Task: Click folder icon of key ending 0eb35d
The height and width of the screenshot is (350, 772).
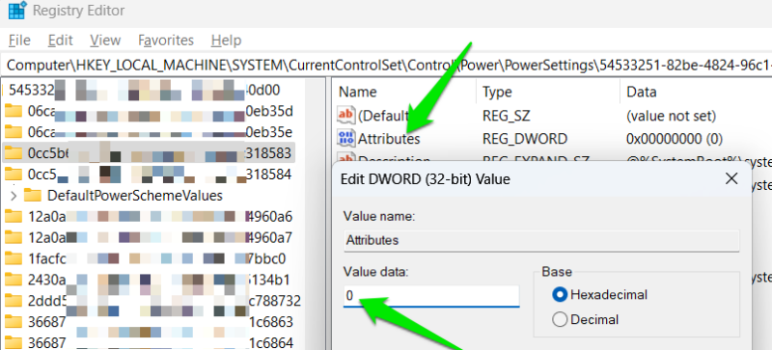Action: coord(14,111)
